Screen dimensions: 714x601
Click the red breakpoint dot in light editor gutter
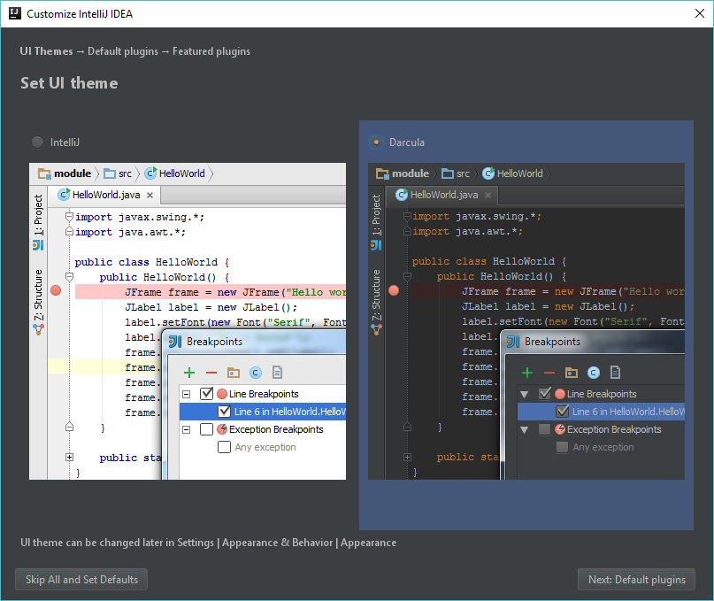[56, 290]
